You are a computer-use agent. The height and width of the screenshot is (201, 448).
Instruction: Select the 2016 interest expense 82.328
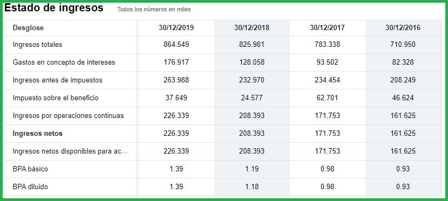(x=403, y=62)
